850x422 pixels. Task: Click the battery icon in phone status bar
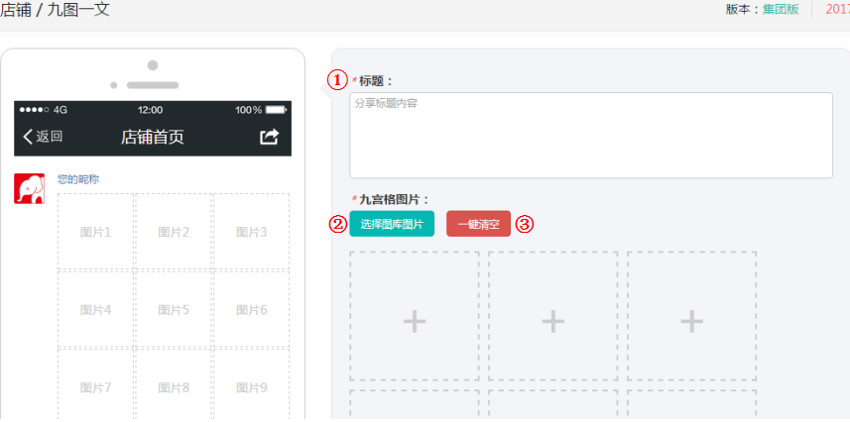pos(275,110)
